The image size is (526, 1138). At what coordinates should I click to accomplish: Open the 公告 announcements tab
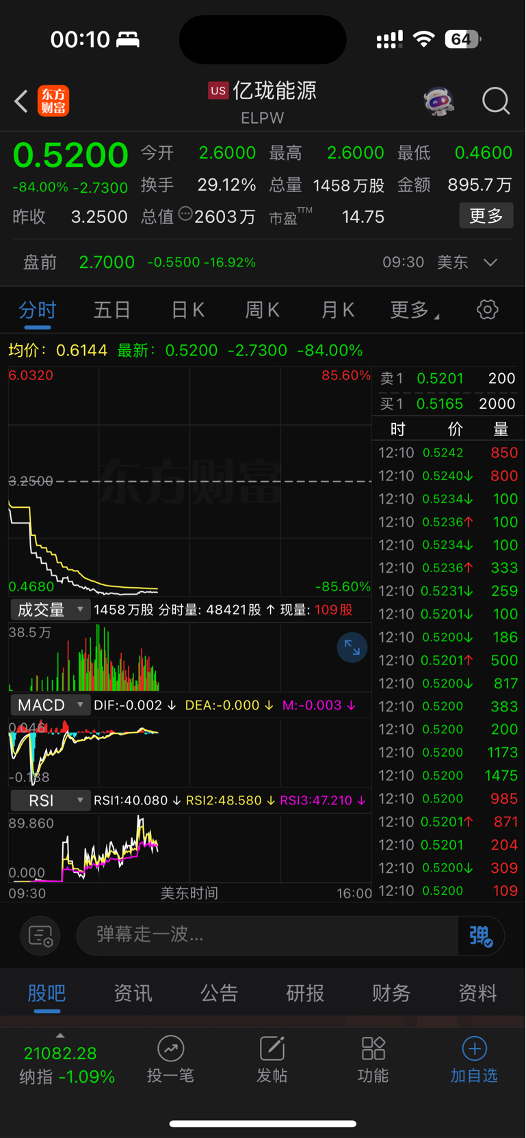(219, 993)
